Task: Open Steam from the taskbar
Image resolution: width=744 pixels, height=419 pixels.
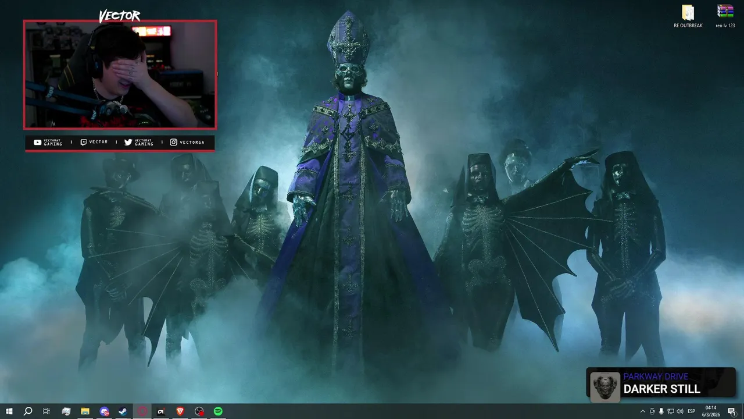Action: click(x=123, y=411)
